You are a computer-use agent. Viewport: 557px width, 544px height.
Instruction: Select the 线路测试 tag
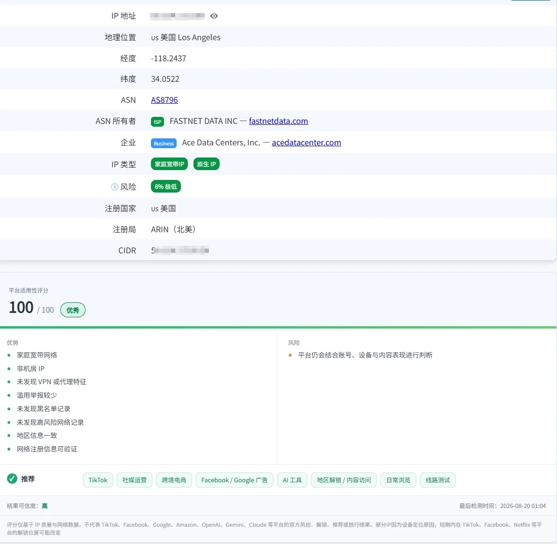[438, 480]
